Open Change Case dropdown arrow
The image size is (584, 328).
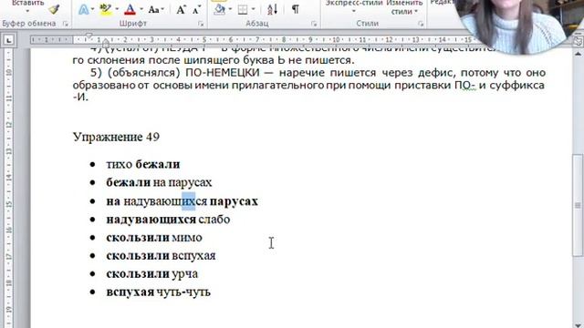pyautogui.click(x=162, y=10)
